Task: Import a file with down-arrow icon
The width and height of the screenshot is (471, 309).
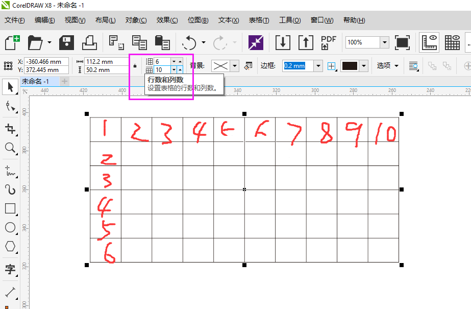Action: pos(283,42)
